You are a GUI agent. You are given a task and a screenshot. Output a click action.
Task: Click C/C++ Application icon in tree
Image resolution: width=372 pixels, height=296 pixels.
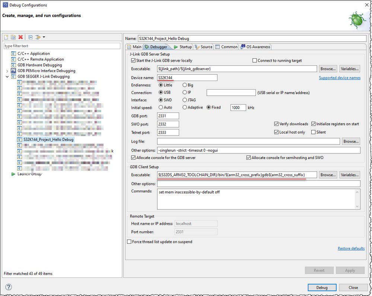pos(13,54)
